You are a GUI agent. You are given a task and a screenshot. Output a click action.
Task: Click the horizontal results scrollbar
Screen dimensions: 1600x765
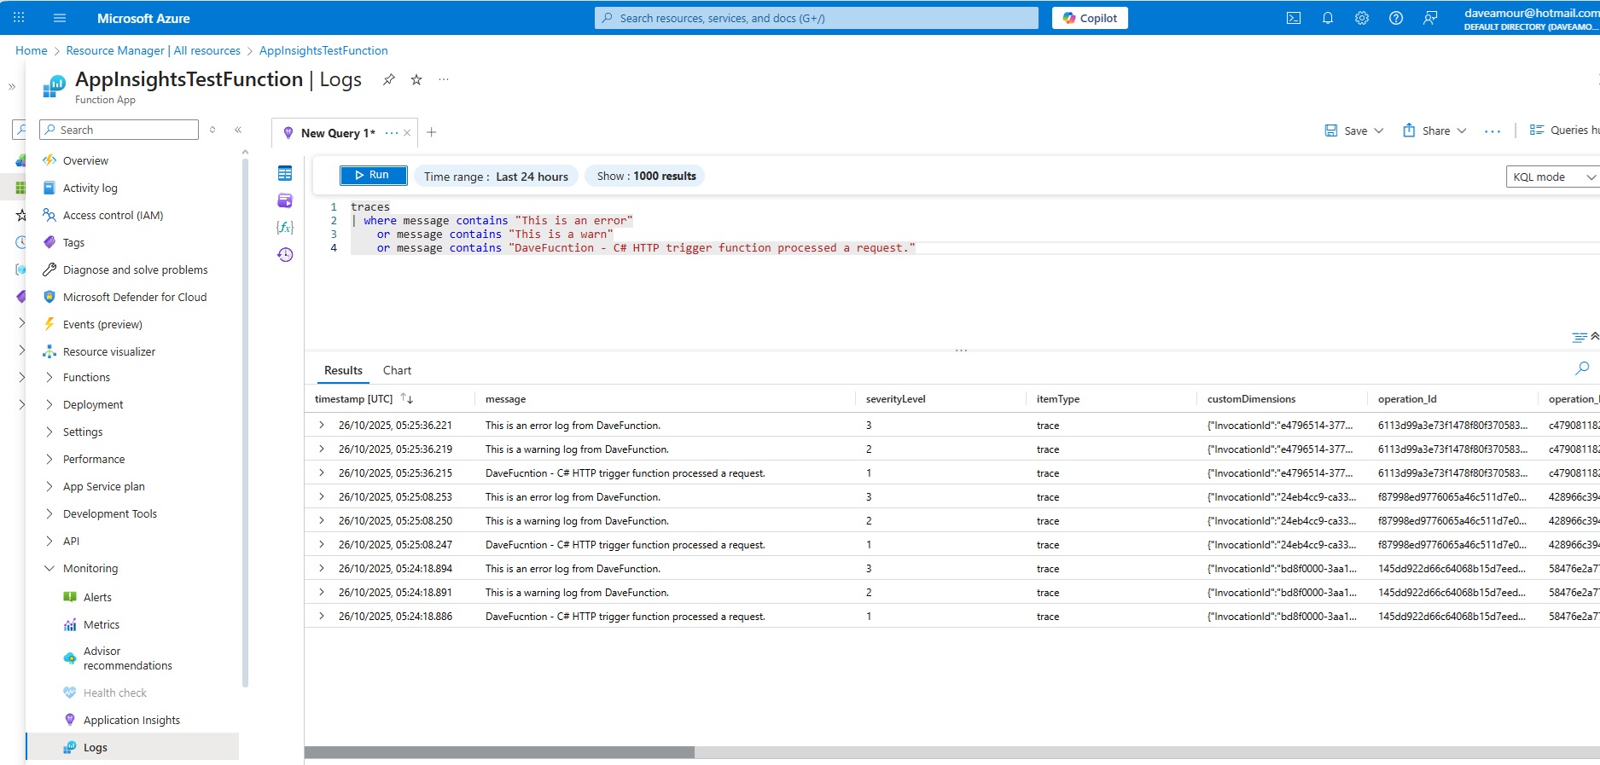[x=499, y=752]
